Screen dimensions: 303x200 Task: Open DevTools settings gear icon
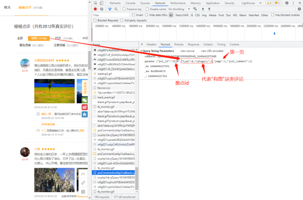[287, 3]
